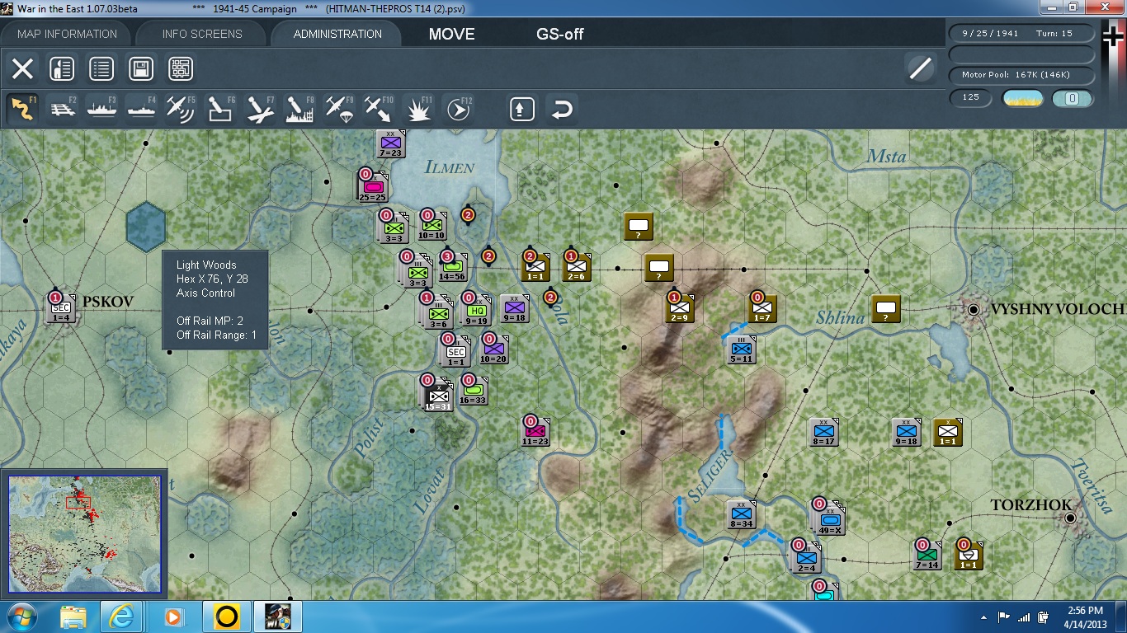Viewport: 1127px width, 633px height.
Task: Select the F11 explosion icon mode
Action: point(419,109)
